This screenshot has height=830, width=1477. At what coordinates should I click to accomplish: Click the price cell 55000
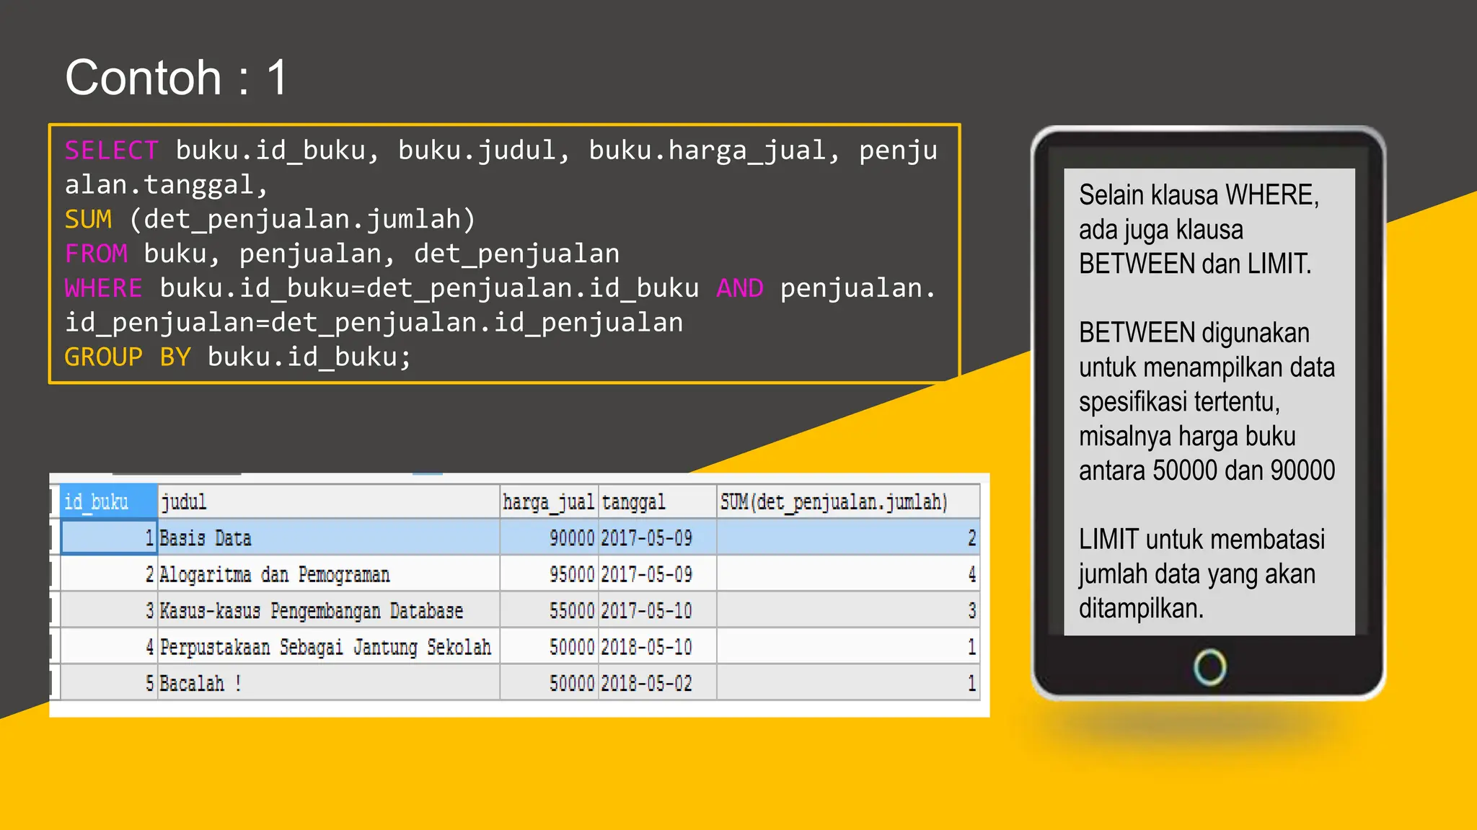549,610
